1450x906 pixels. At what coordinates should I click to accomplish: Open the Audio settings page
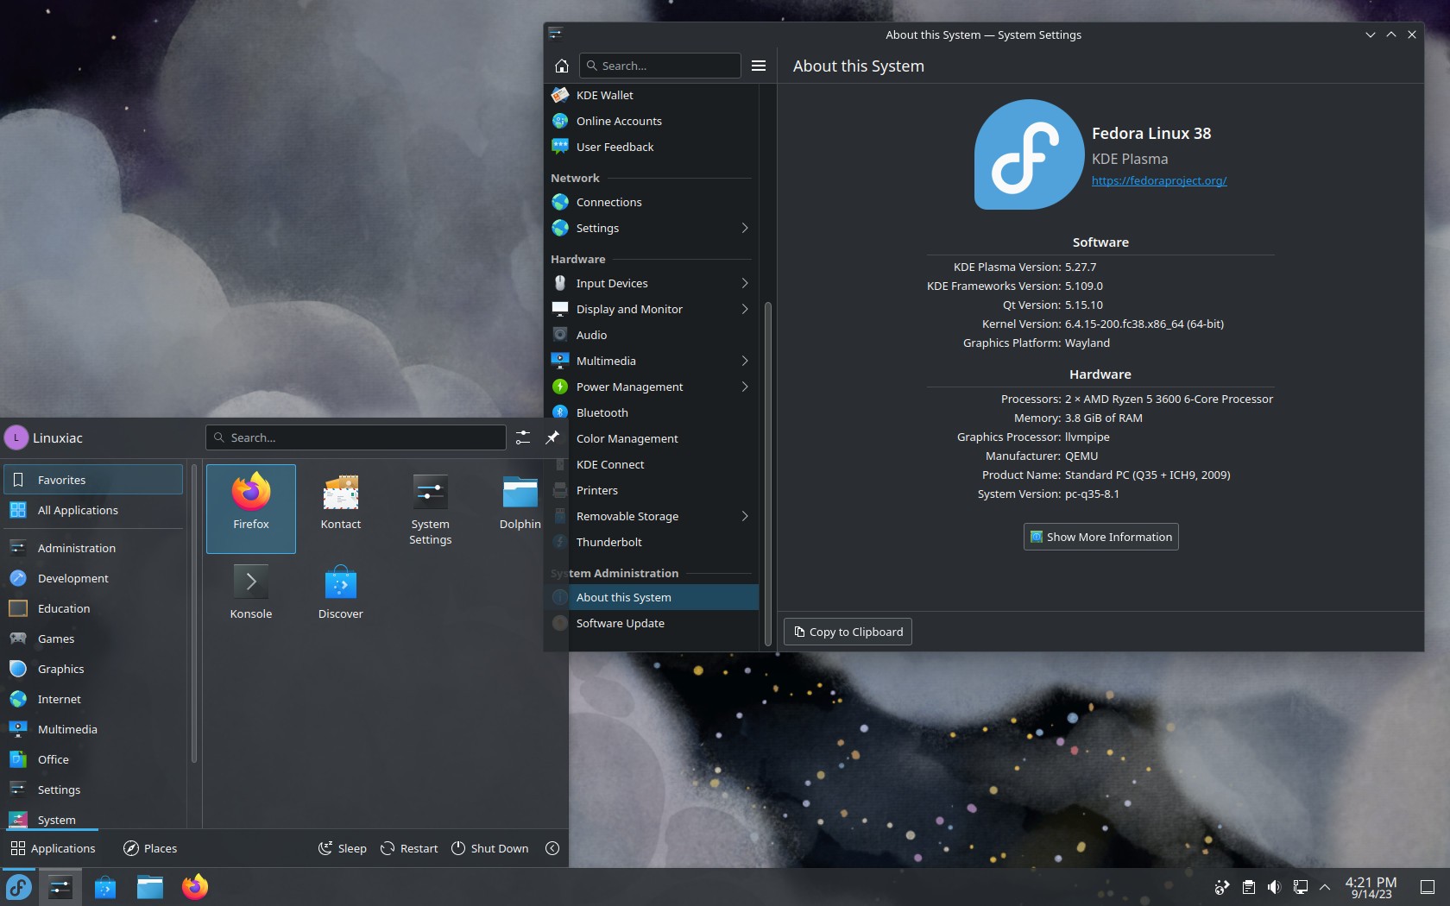[x=591, y=335]
